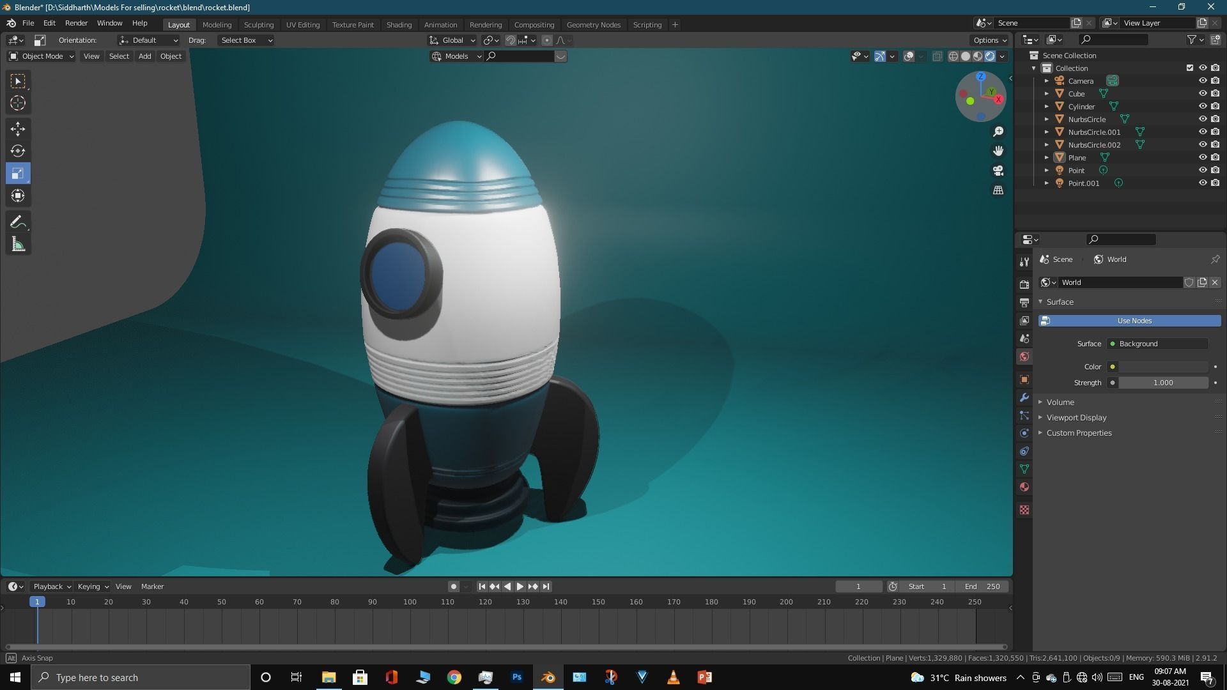The height and width of the screenshot is (690, 1227).
Task: Click the world Color swatch field
Action: click(1163, 367)
